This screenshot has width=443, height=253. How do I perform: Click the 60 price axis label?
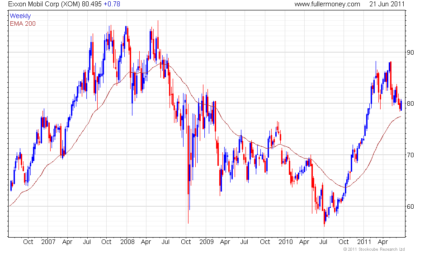(410, 206)
